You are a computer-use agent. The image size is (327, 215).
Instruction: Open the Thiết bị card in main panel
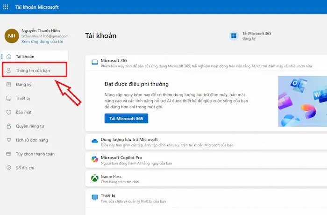click(206, 198)
